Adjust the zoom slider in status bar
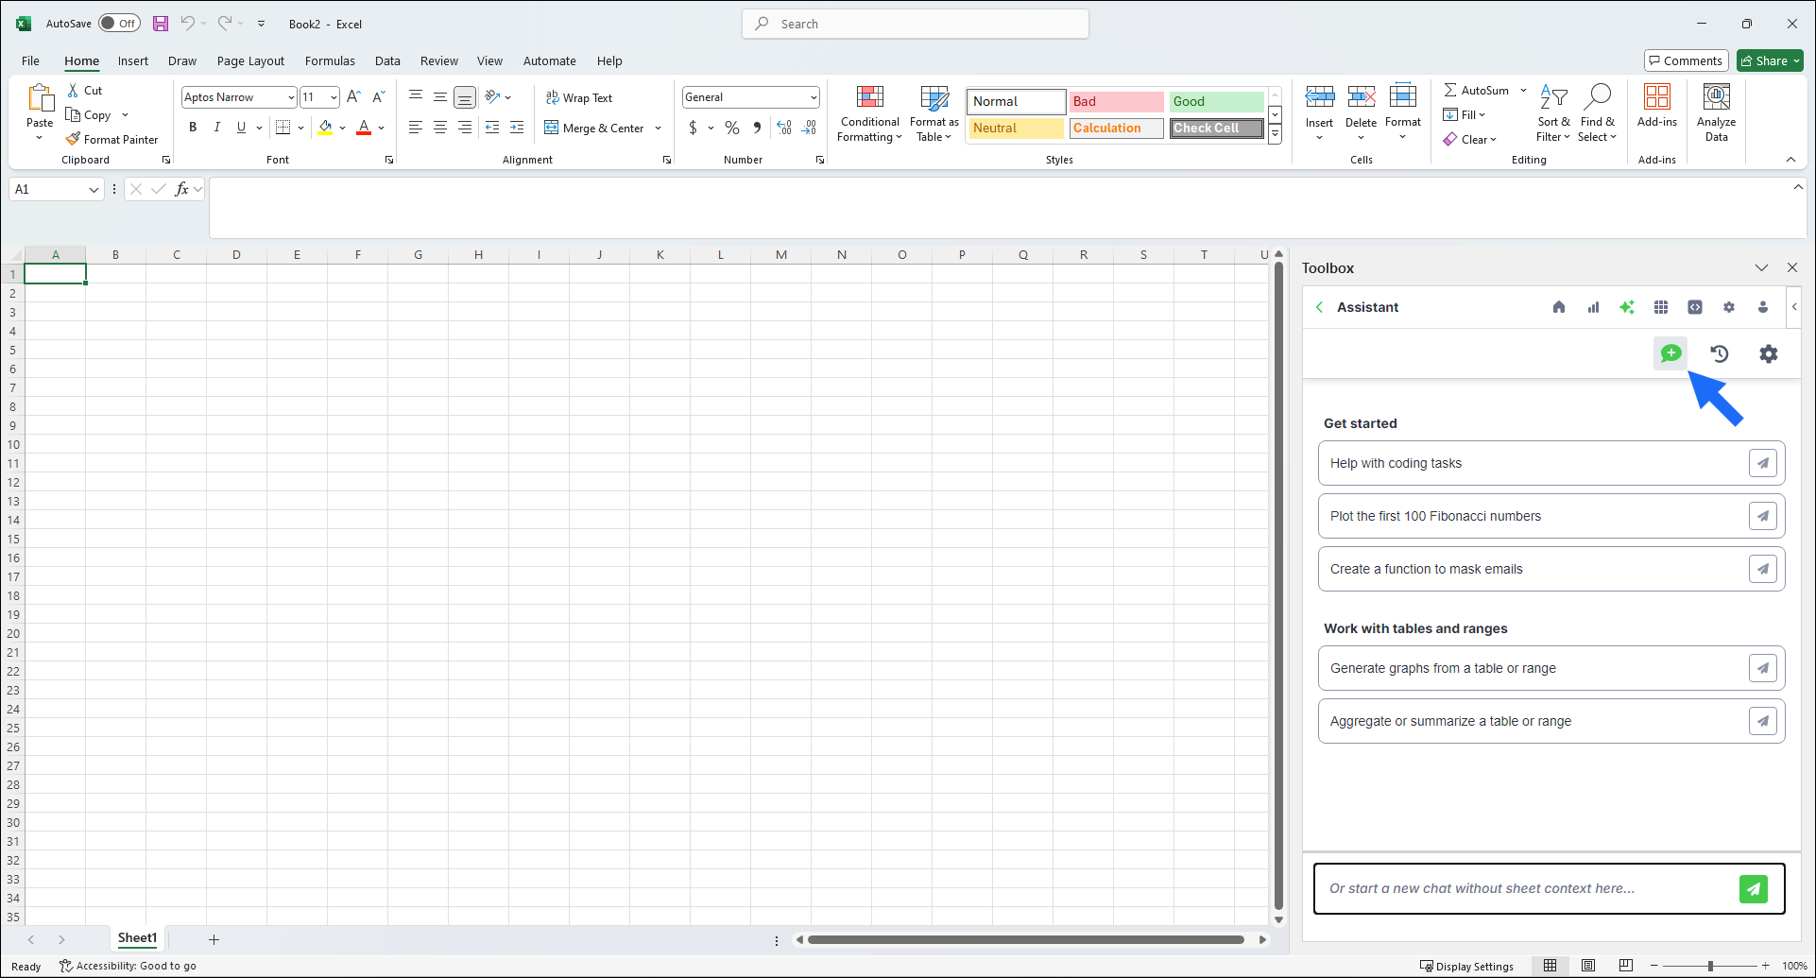The image size is (1816, 978). 1710,966
